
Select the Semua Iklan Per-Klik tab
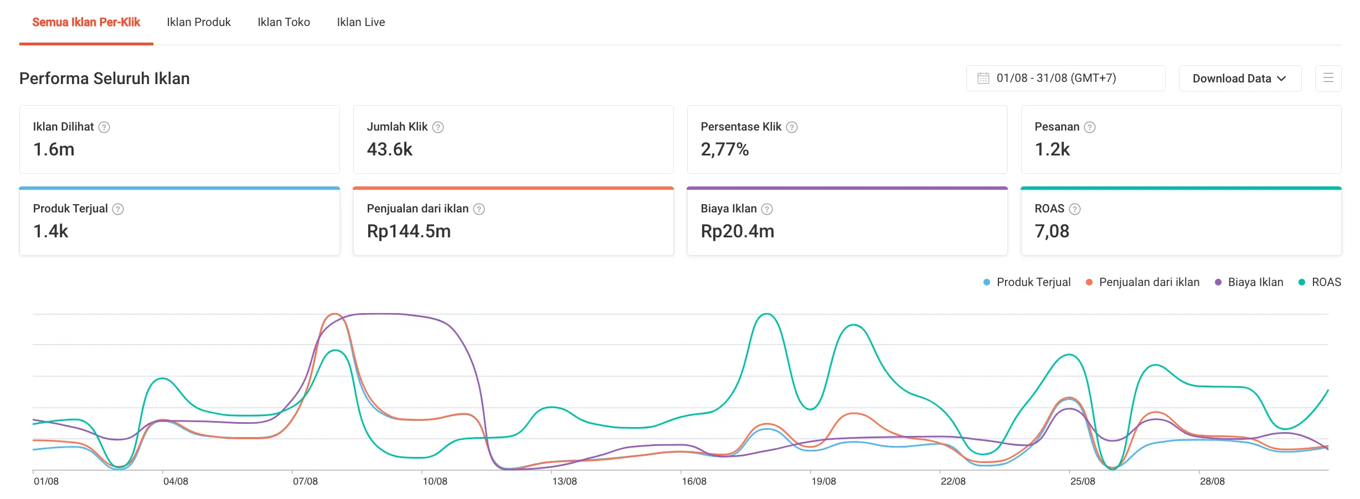pos(86,22)
